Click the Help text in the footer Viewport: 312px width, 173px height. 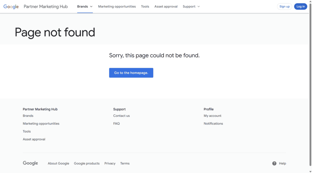click(282, 164)
